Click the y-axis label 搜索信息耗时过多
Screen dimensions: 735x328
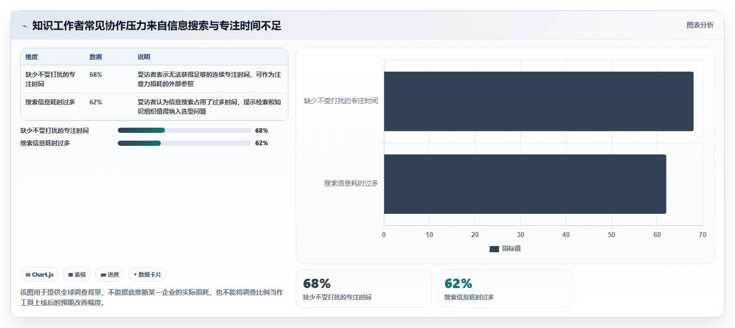pyautogui.click(x=351, y=183)
